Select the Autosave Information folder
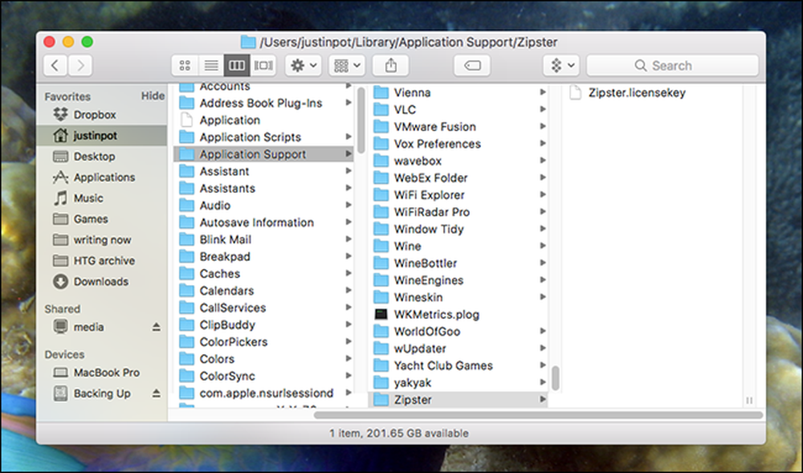Image resolution: width=803 pixels, height=473 pixels. coord(263,222)
